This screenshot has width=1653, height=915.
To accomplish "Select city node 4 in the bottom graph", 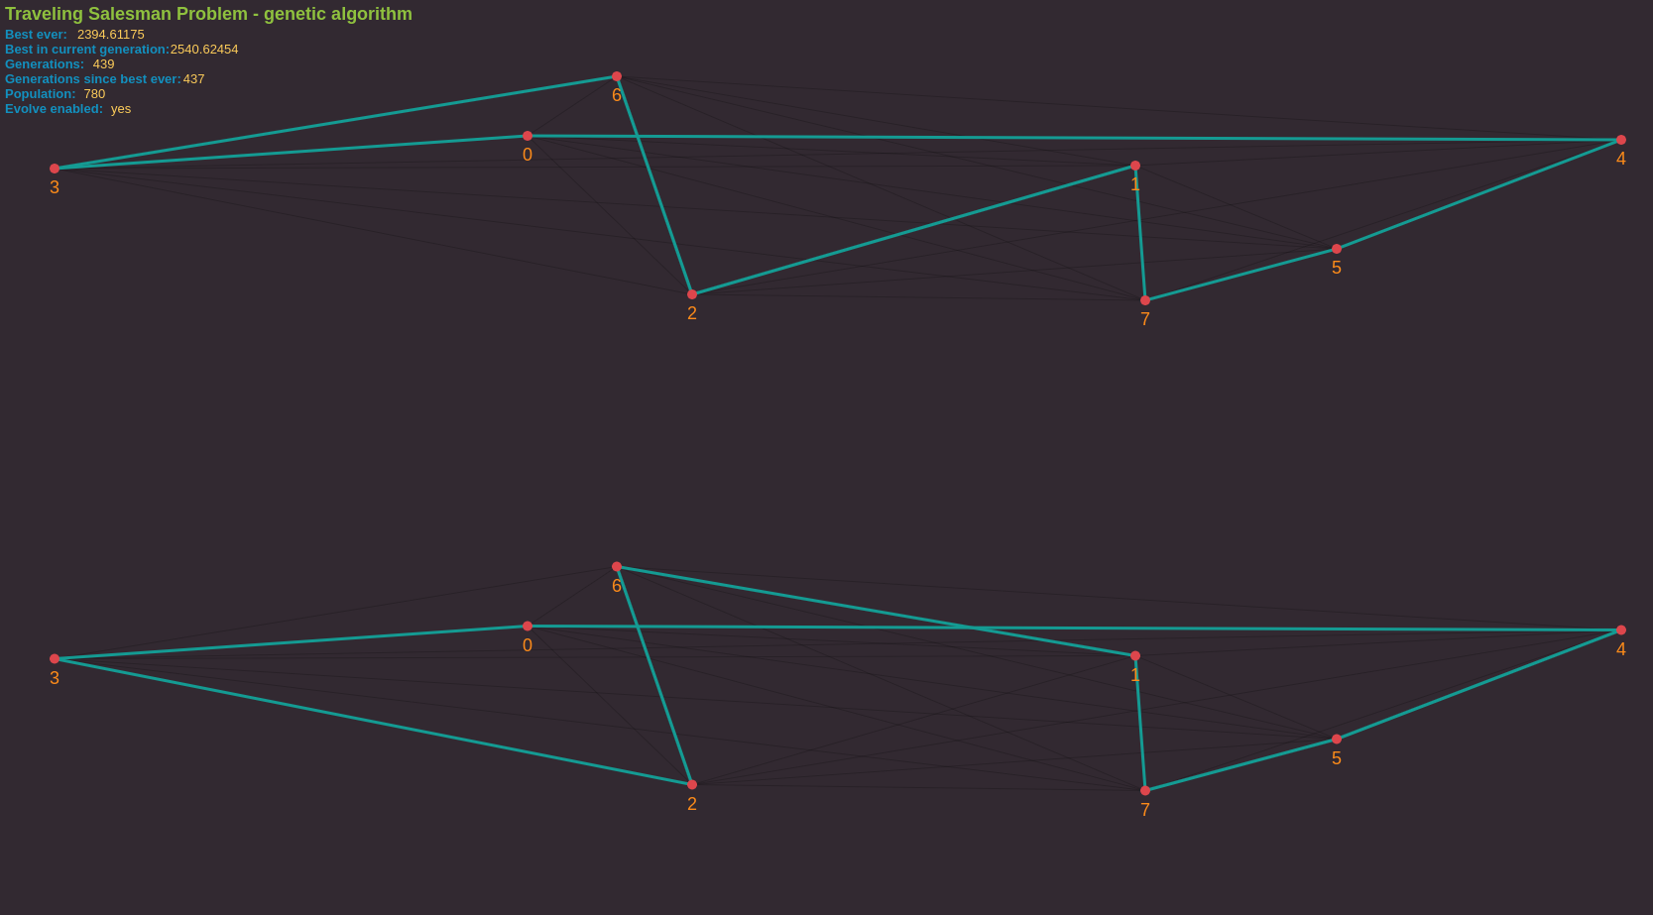I will click(x=1621, y=630).
